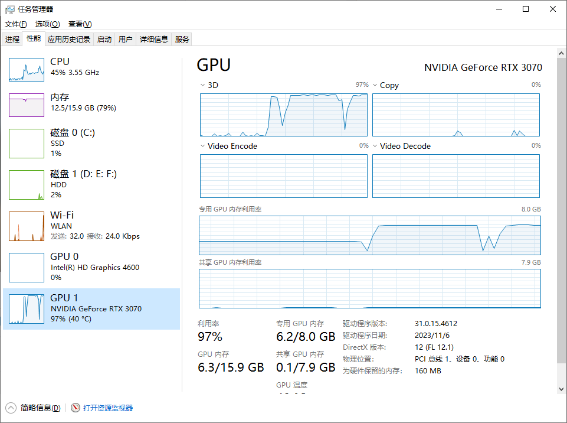Click the collapse arrow icon beside 简略信息
567x423 pixels.
pyautogui.click(x=11, y=408)
